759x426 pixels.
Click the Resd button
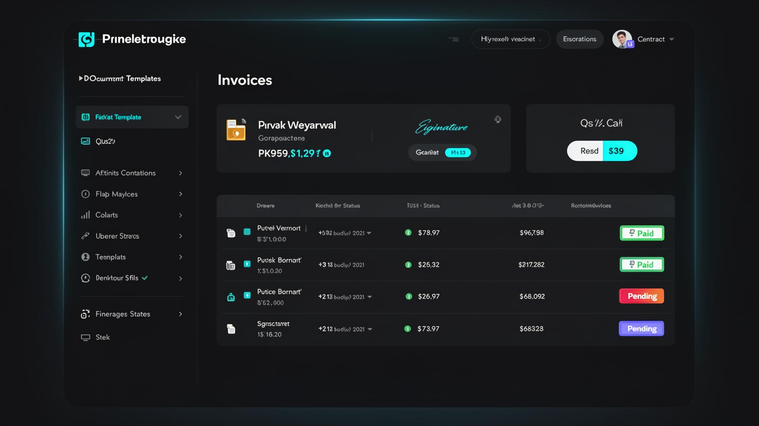[585, 151]
